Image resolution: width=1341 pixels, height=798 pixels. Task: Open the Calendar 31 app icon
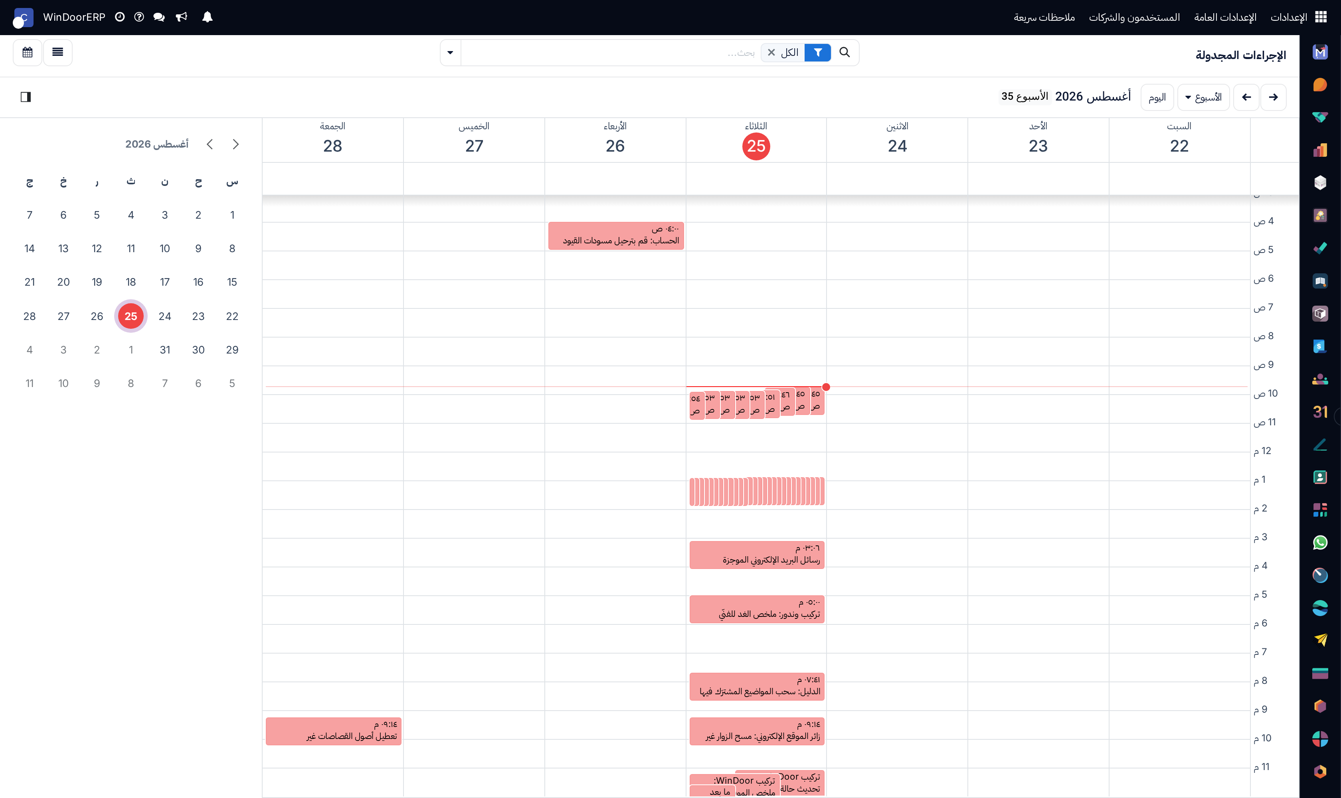(1320, 412)
